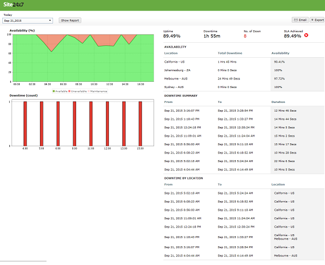Screen dimensions: 325x265
Task: Click the downtime bar at 15:00
Action: (140, 123)
